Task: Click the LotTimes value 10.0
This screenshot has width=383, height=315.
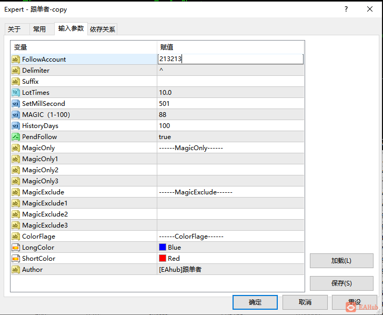Action: (165, 93)
